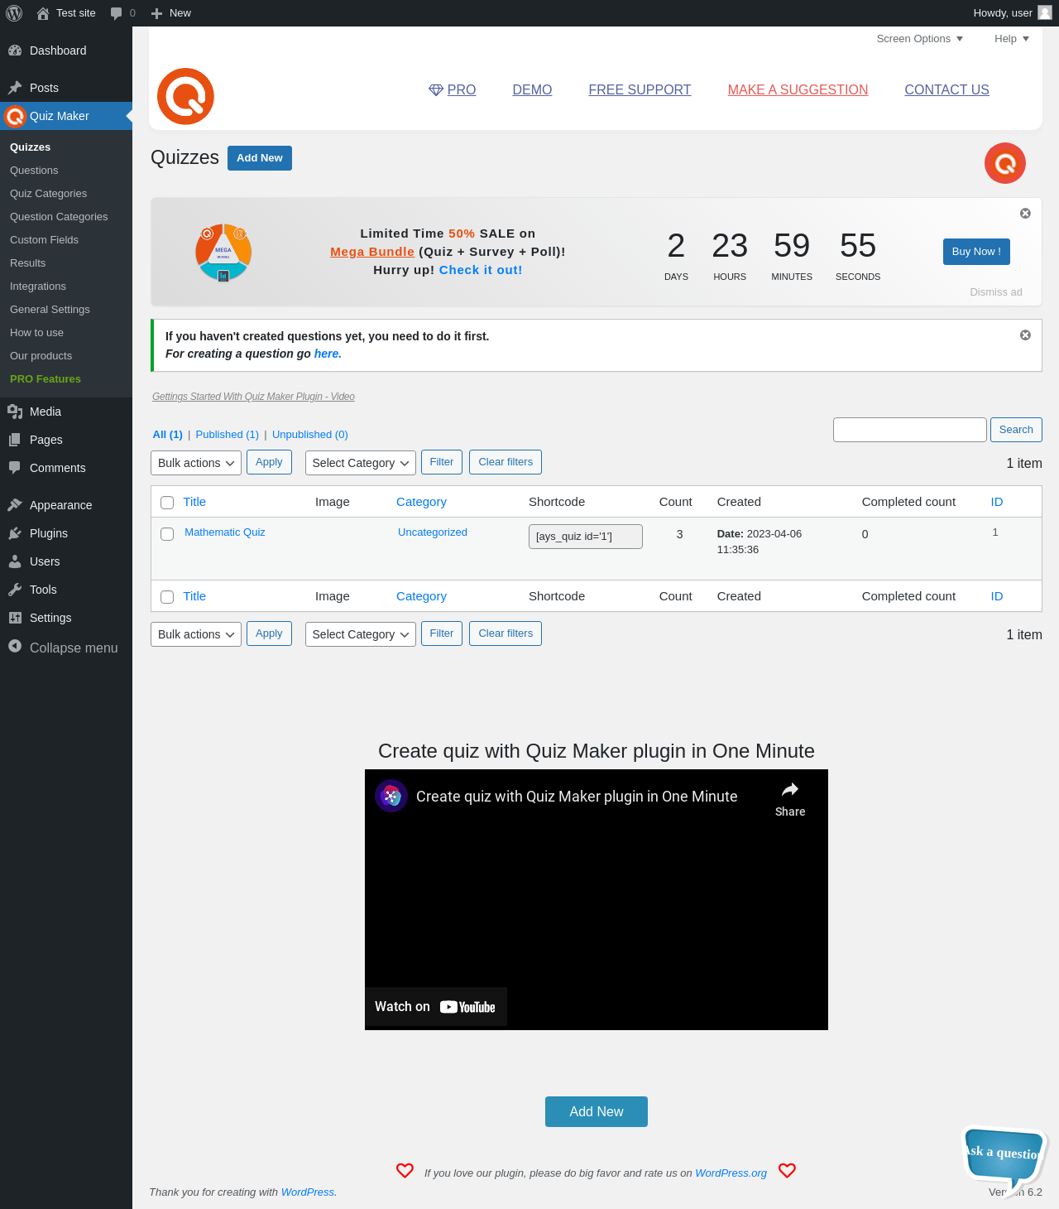The image size is (1059, 1209).
Task: Visit Test site home icon
Action: click(x=43, y=13)
